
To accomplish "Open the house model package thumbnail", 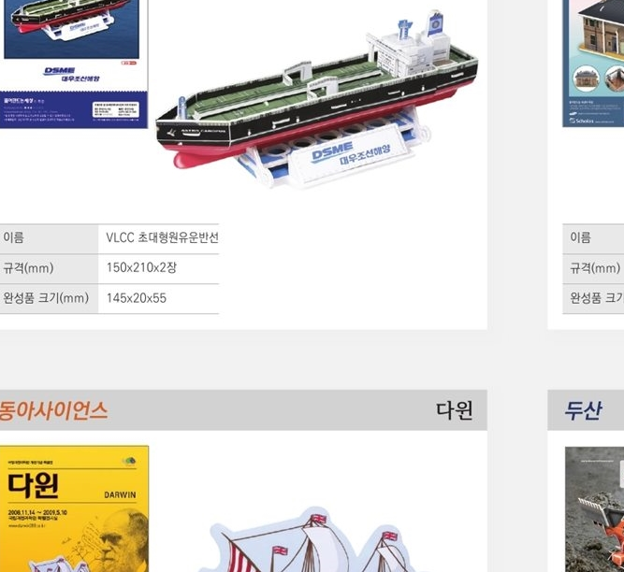I will click(x=593, y=64).
